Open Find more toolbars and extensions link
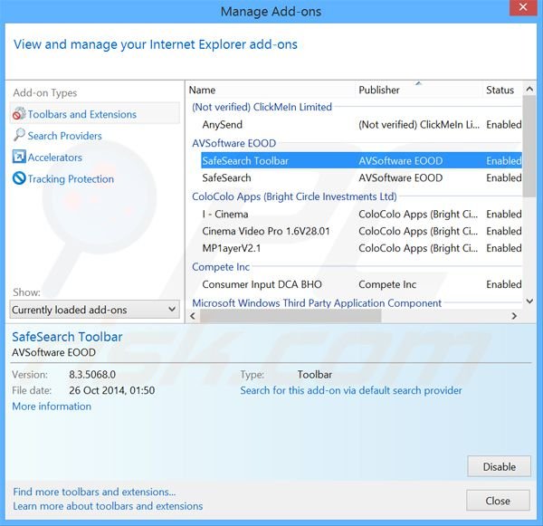 pos(95,492)
